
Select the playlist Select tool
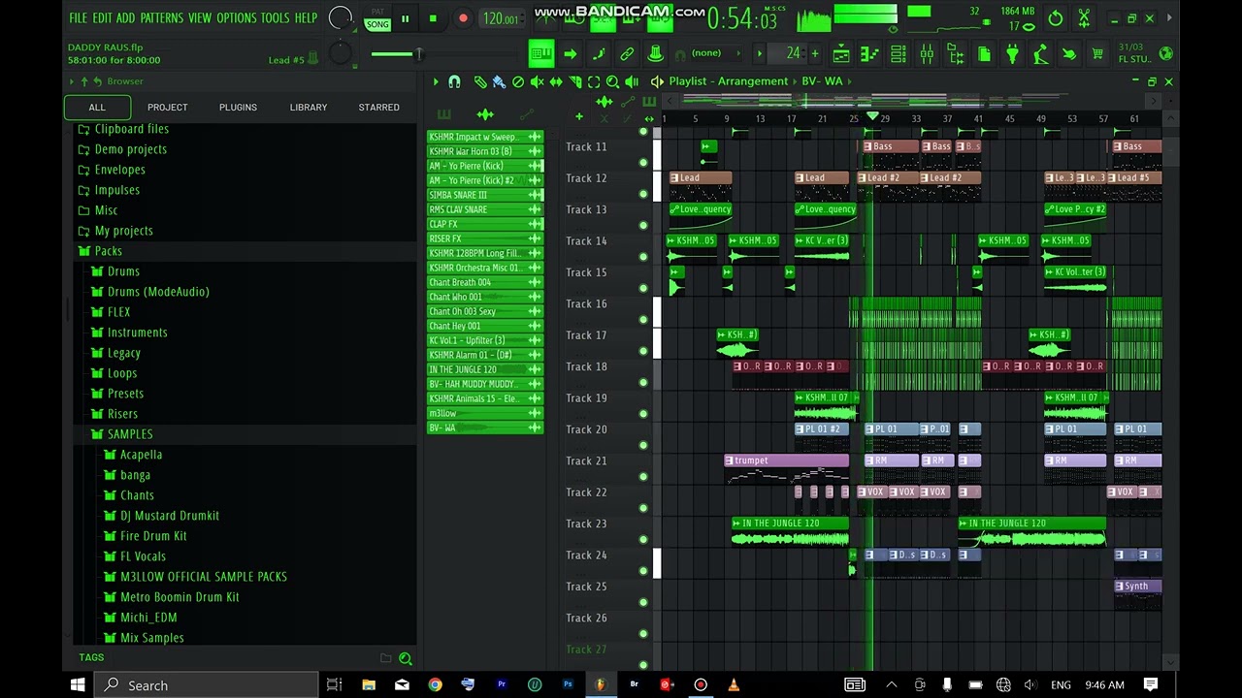(x=594, y=82)
